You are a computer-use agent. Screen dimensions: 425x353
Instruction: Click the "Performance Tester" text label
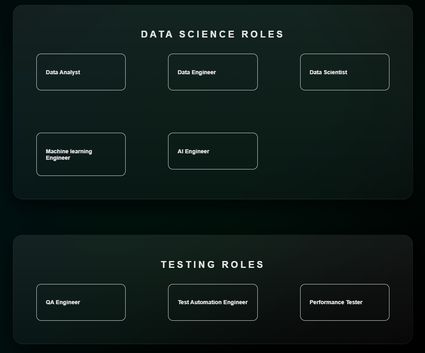336,303
